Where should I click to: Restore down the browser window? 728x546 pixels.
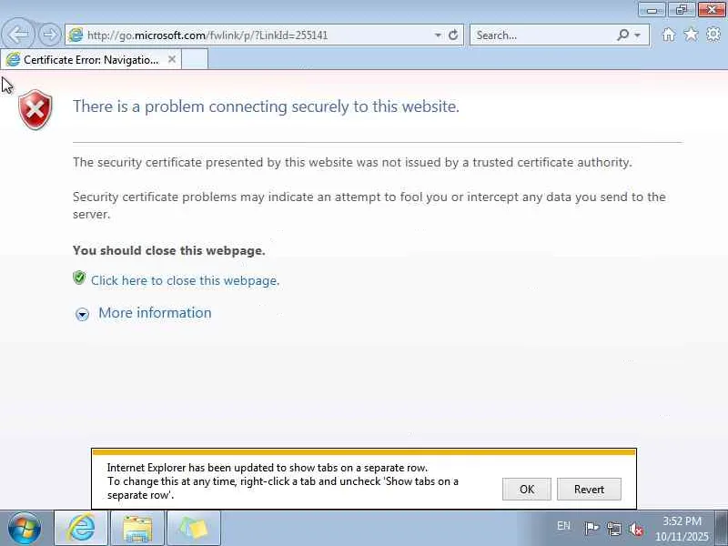tap(681, 9)
